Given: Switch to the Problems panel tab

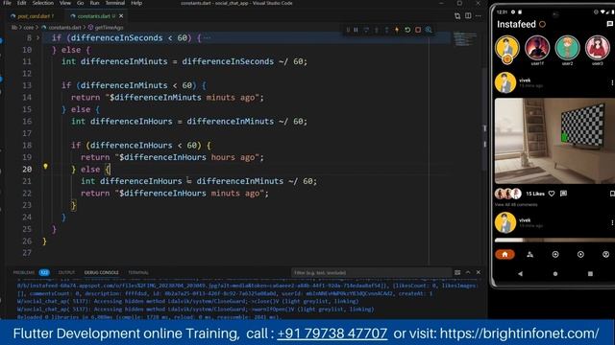Looking at the screenshot, I should 24,272.
